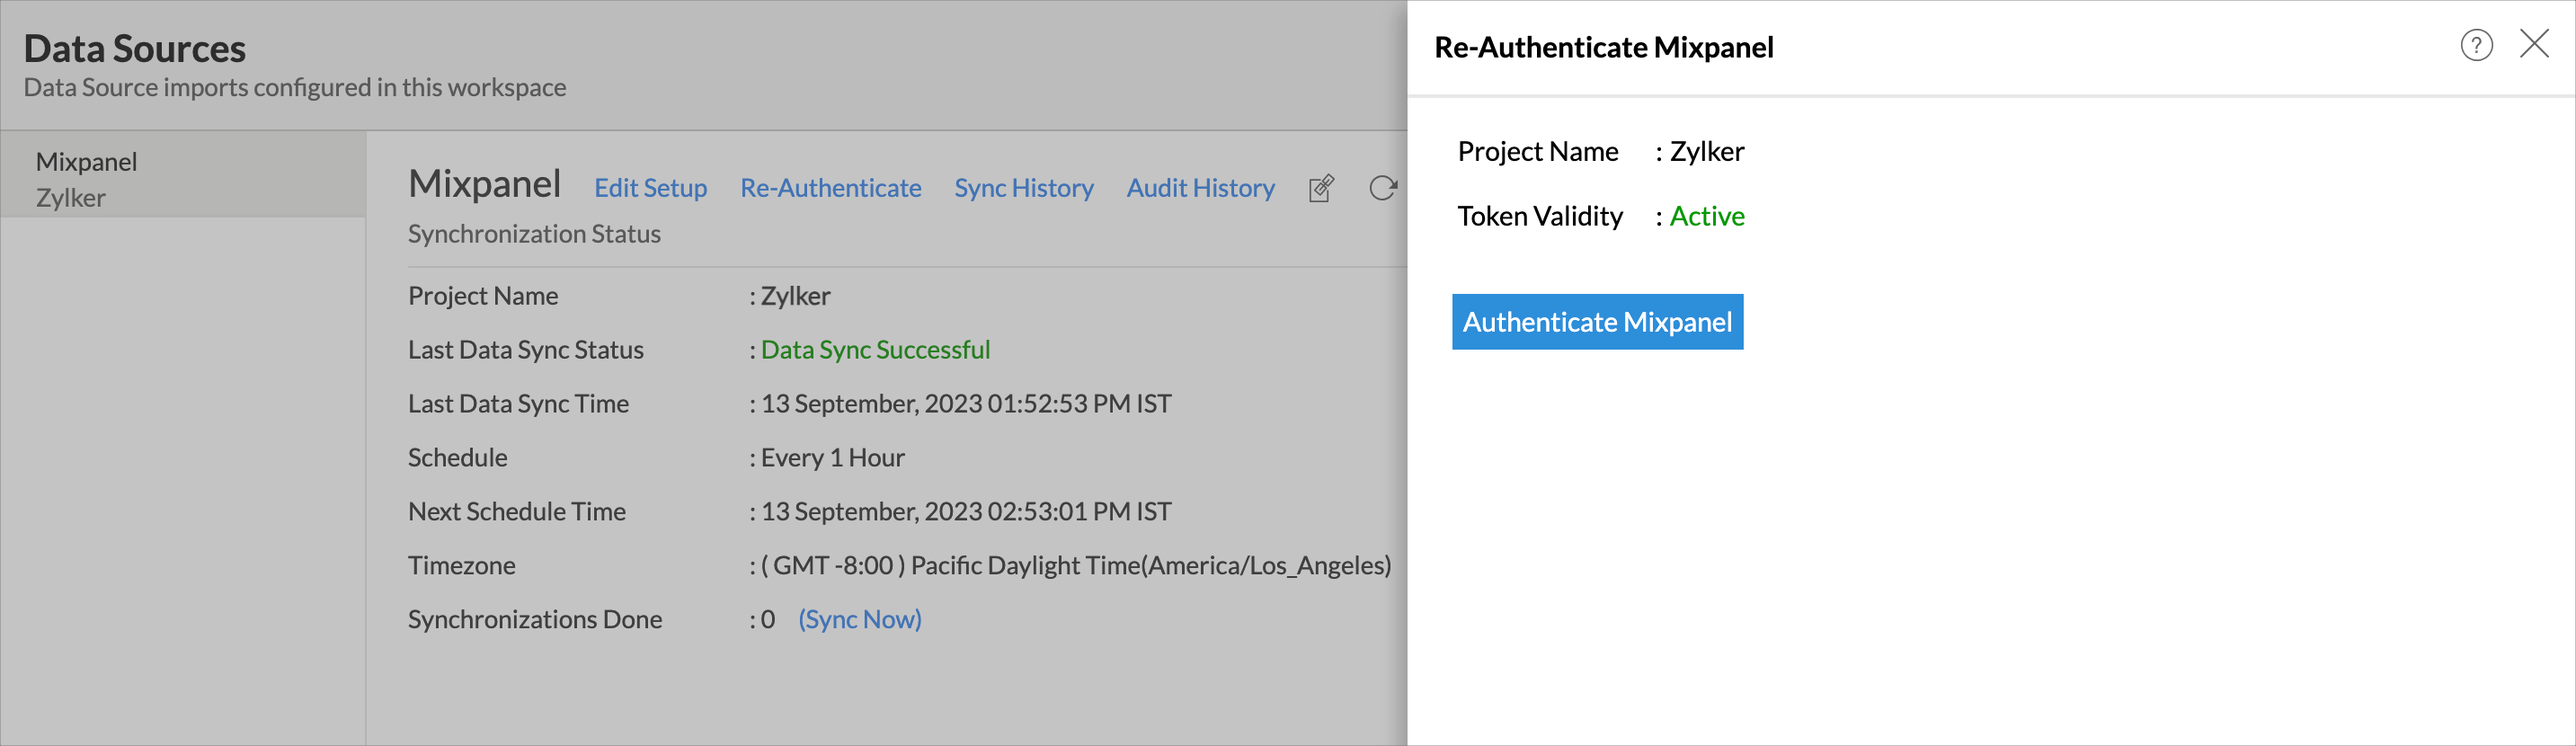Open Sync History
The image size is (2576, 746).
coord(1023,188)
